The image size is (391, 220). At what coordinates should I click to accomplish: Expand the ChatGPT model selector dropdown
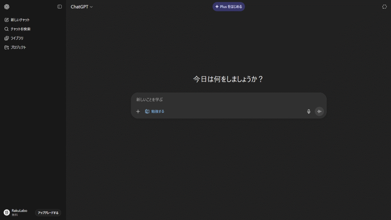(x=81, y=7)
